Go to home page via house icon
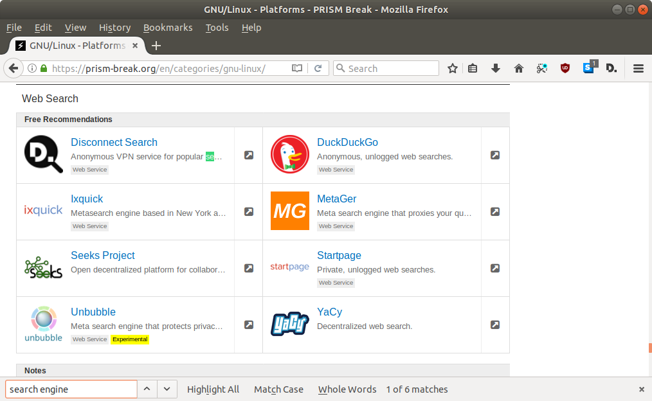The width and height of the screenshot is (652, 401). click(x=518, y=68)
